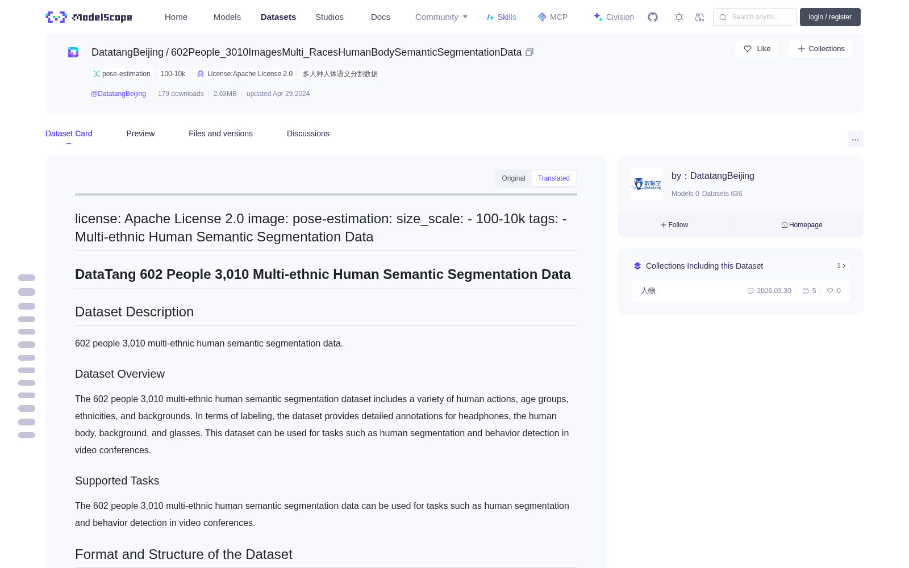The image size is (909, 568).
Task: Click the 100-10k size tag
Action: (173, 74)
